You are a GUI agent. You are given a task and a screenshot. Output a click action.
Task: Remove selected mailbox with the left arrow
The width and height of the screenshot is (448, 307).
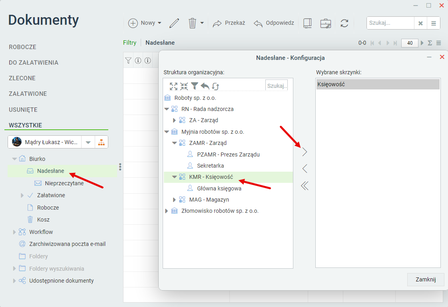click(x=305, y=168)
